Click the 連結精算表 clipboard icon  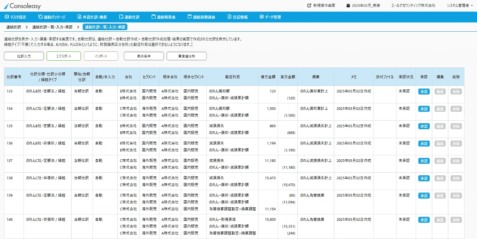tap(153, 17)
